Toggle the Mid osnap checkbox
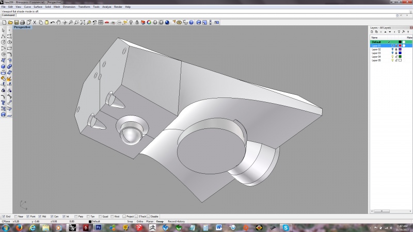 pos(40,217)
